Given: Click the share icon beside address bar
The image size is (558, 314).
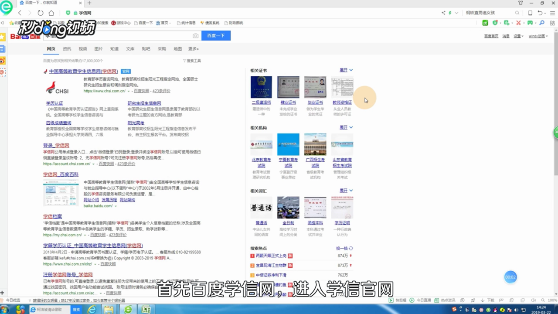Looking at the screenshot, I should (x=443, y=13).
